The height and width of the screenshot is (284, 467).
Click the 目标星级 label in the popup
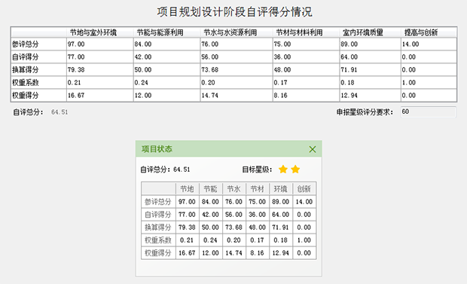pyautogui.click(x=257, y=169)
